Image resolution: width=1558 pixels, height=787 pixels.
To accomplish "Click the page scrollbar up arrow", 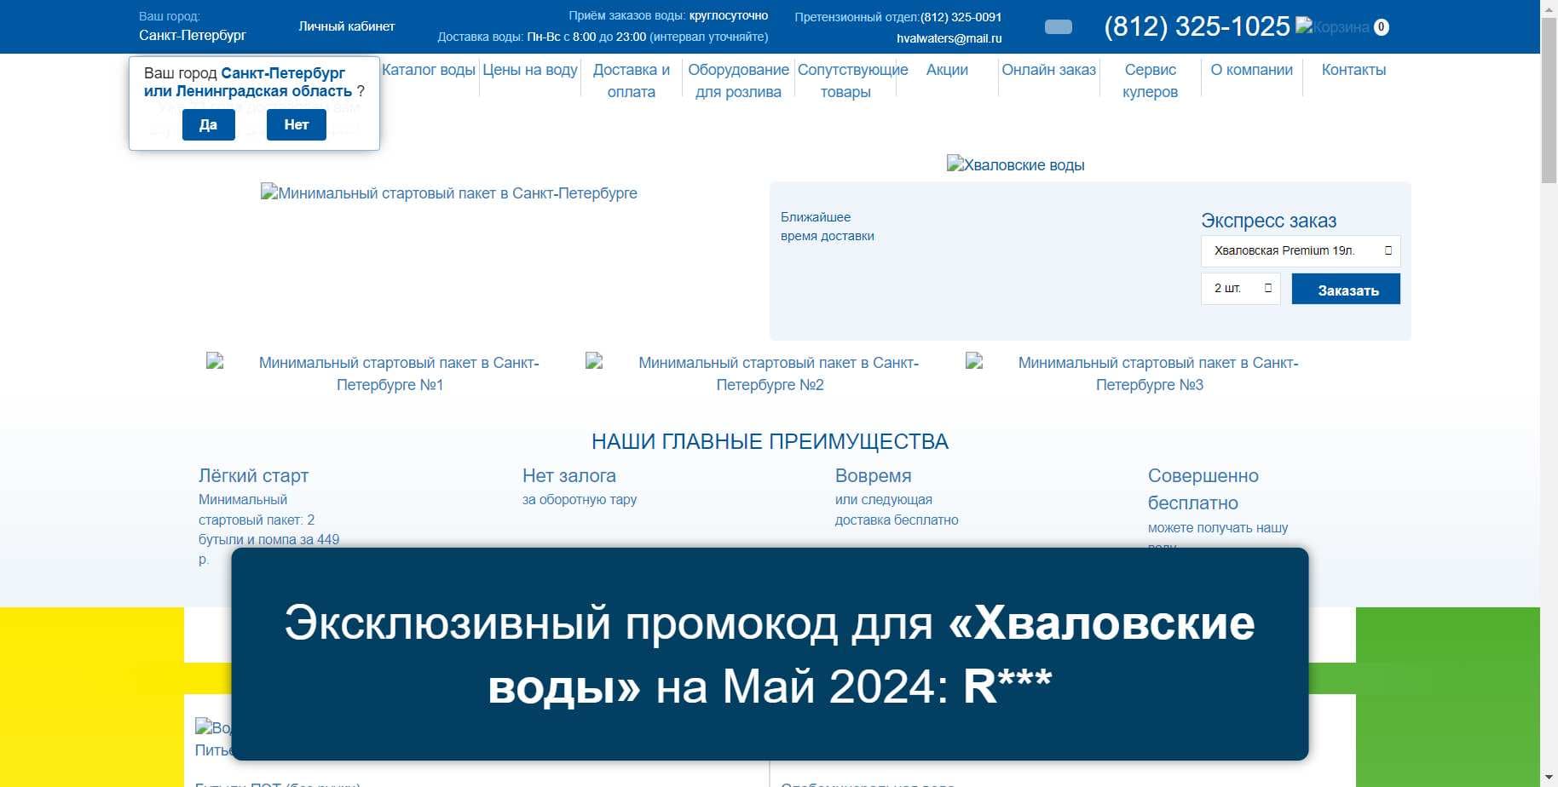I will [x=1549, y=7].
